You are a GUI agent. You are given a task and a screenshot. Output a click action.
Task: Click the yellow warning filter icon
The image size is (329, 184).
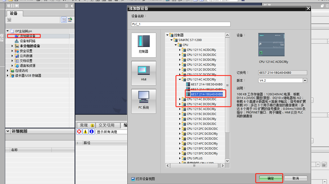click(x=85, y=132)
